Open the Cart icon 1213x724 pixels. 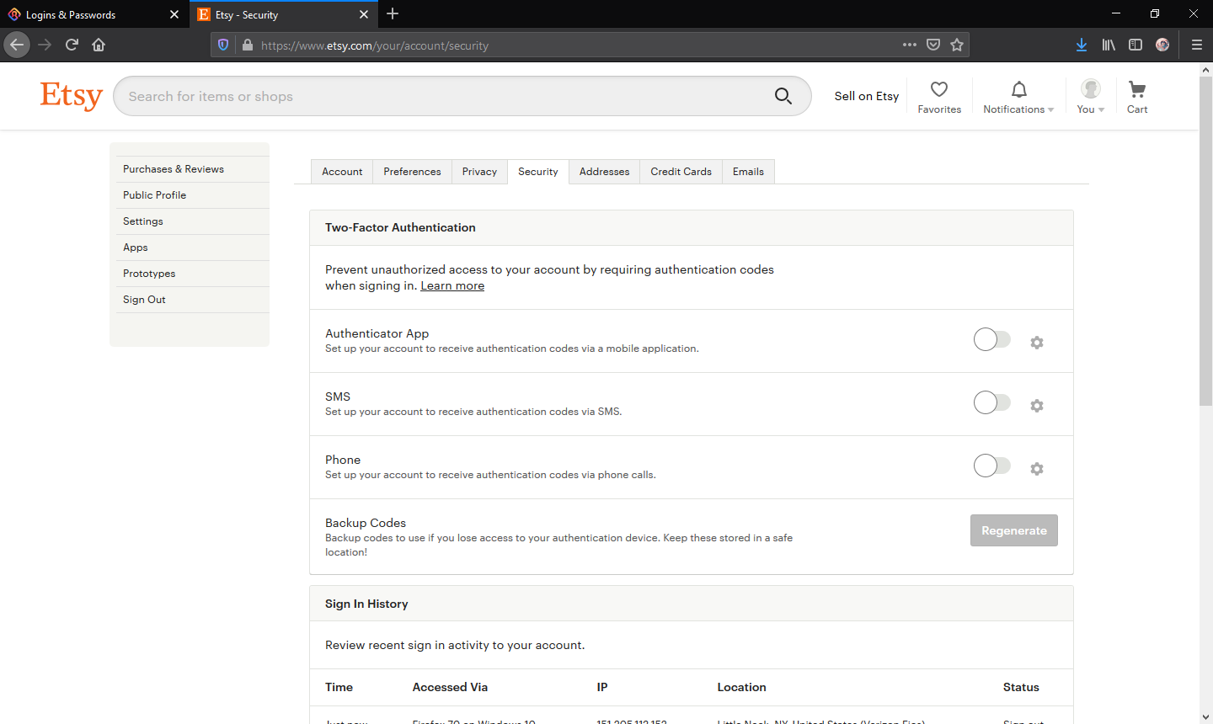click(x=1137, y=97)
